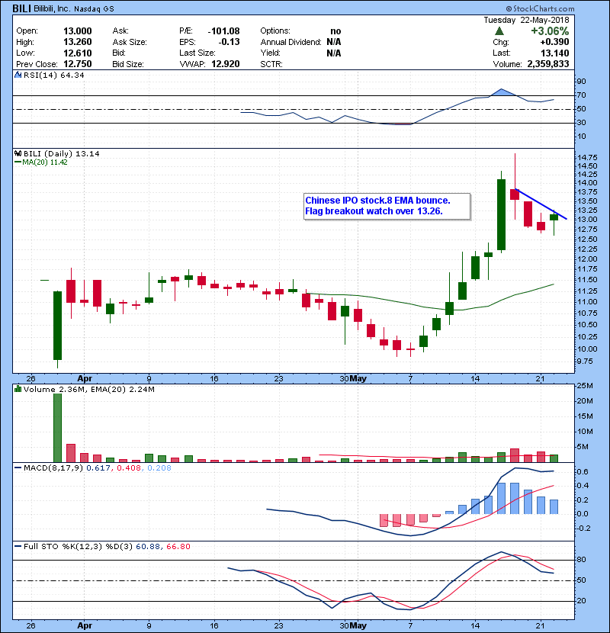Click the Volume value "2,359,833"
This screenshot has width=610, height=633.
[548, 64]
